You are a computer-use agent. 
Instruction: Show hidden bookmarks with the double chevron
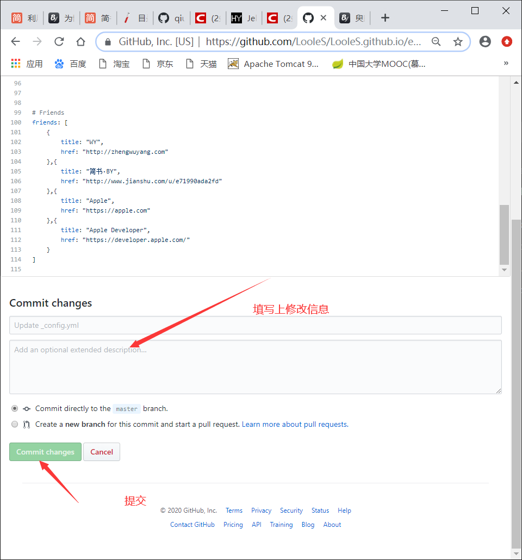(506, 63)
